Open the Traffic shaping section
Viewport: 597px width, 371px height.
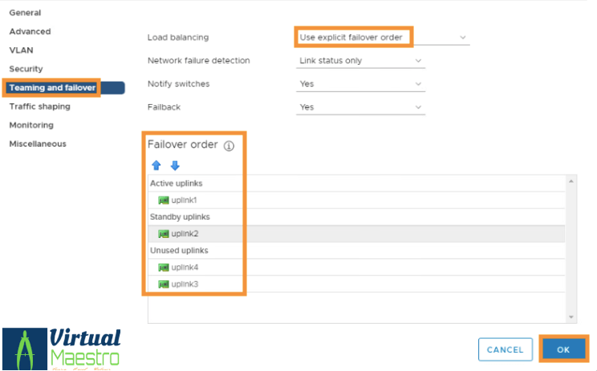[x=39, y=107]
